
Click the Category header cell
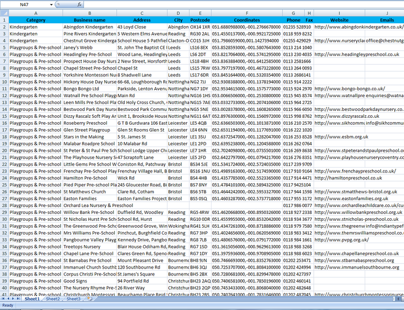(36, 20)
